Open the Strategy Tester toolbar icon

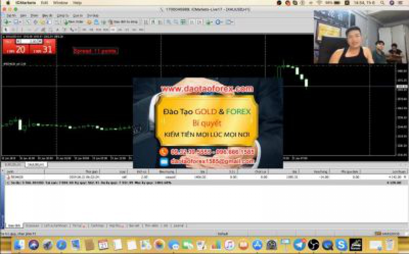57,22
